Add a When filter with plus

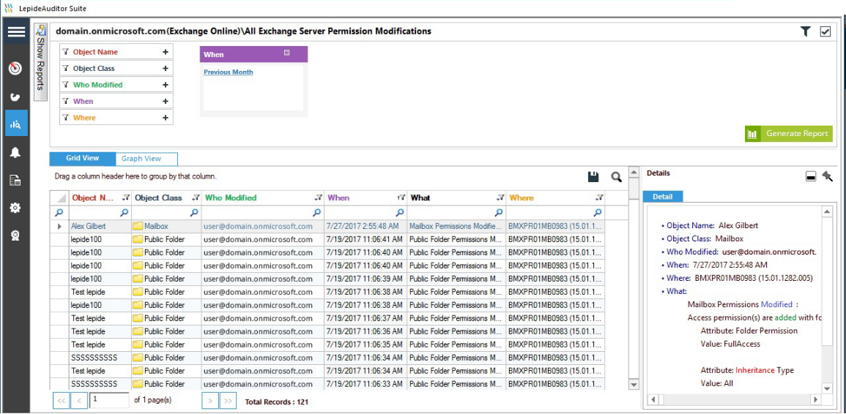166,102
